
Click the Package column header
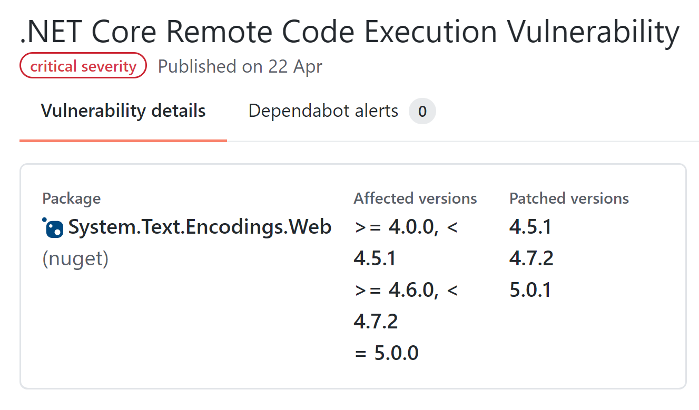coord(71,198)
